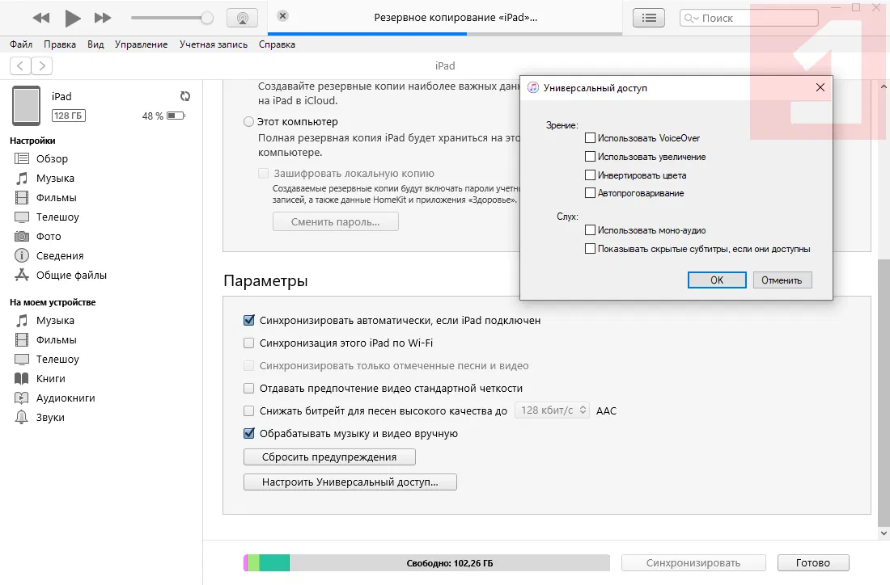Click the play button
890x585 pixels.
(x=72, y=18)
